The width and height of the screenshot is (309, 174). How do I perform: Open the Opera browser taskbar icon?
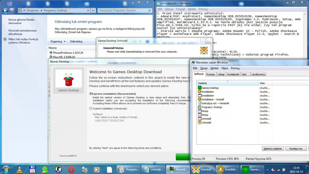pyautogui.click(x=71, y=169)
